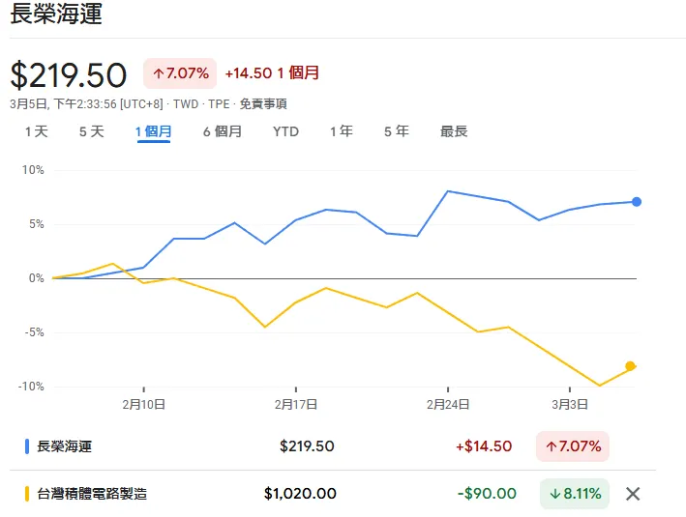
Task: Open the 免責事項 disclaimer link
Action: (263, 104)
